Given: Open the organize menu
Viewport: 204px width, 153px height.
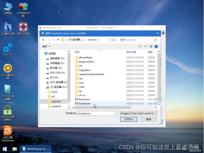Looking at the screenshot, I should click(47, 47).
